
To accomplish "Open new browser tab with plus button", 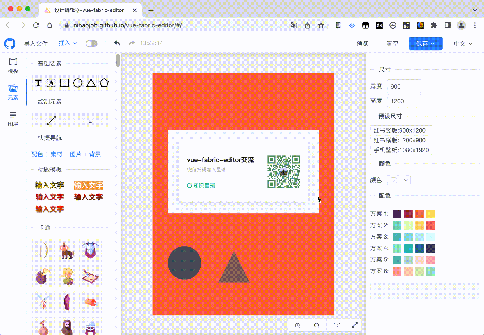I will click(151, 10).
